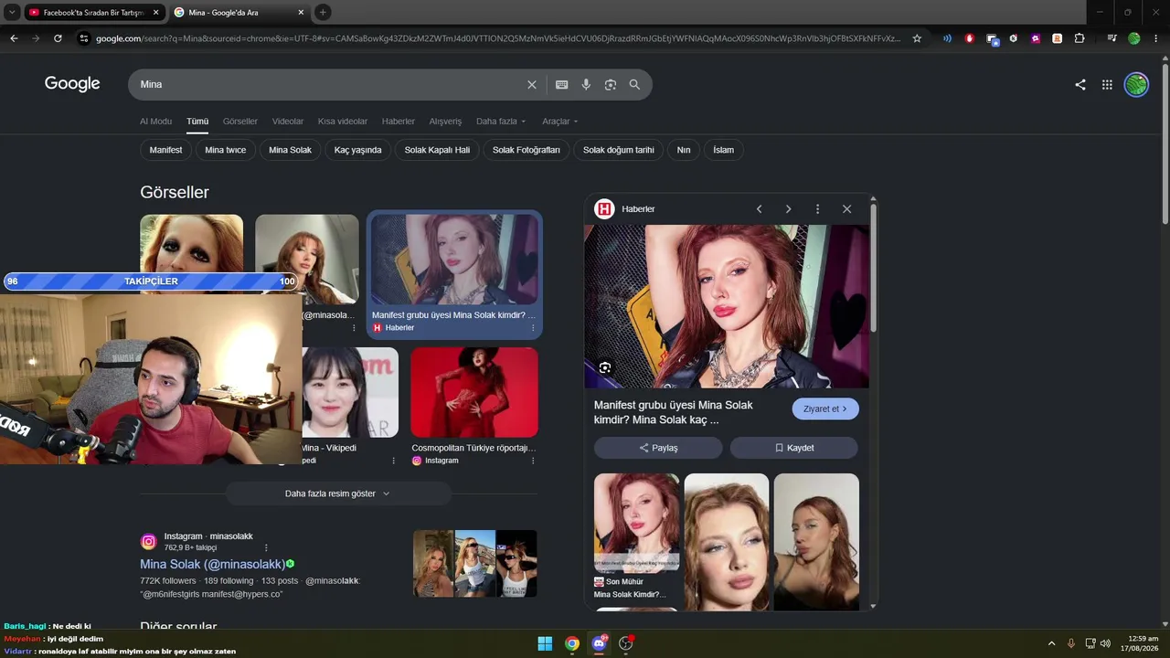Bookmark this page with the star icon
Image resolution: width=1170 pixels, height=658 pixels.
point(917,38)
